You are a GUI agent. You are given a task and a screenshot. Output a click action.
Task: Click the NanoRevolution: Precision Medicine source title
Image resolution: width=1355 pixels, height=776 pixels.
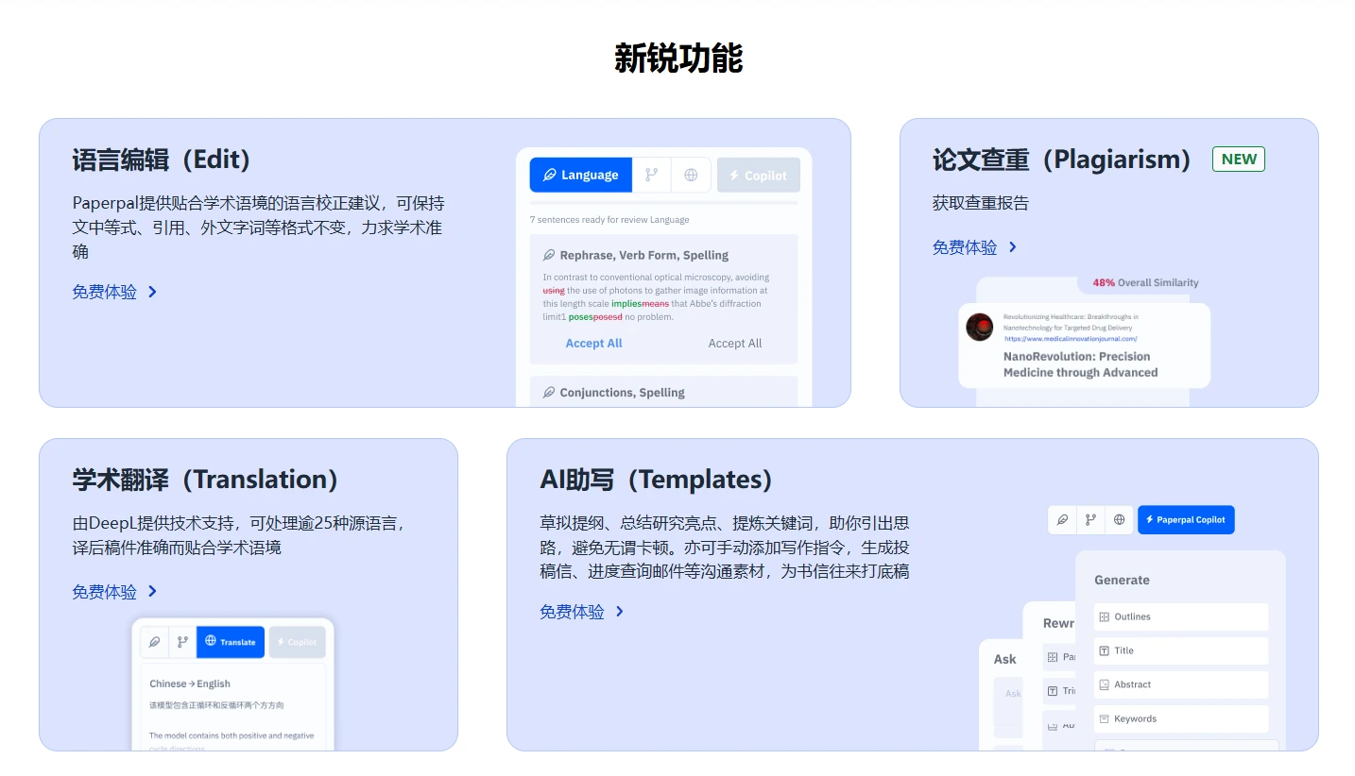1080,364
